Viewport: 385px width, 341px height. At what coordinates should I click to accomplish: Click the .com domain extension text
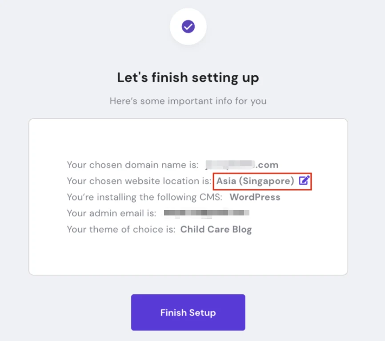267,165
